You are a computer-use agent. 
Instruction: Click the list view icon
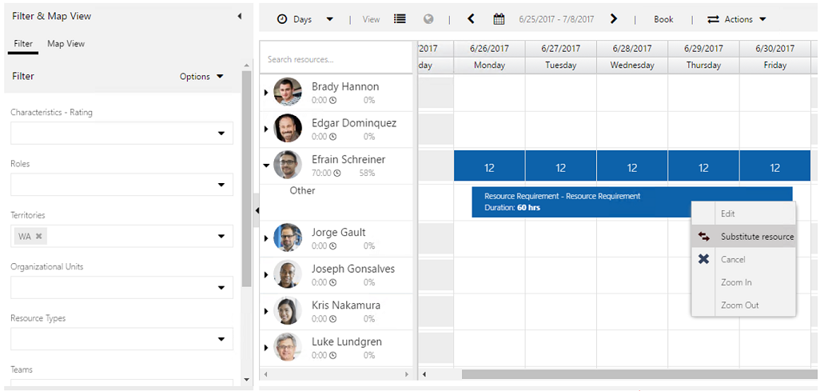[400, 19]
